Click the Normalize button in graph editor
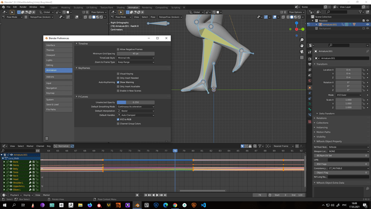Image resolution: width=371 pixels, height=209 pixels. click(61, 146)
